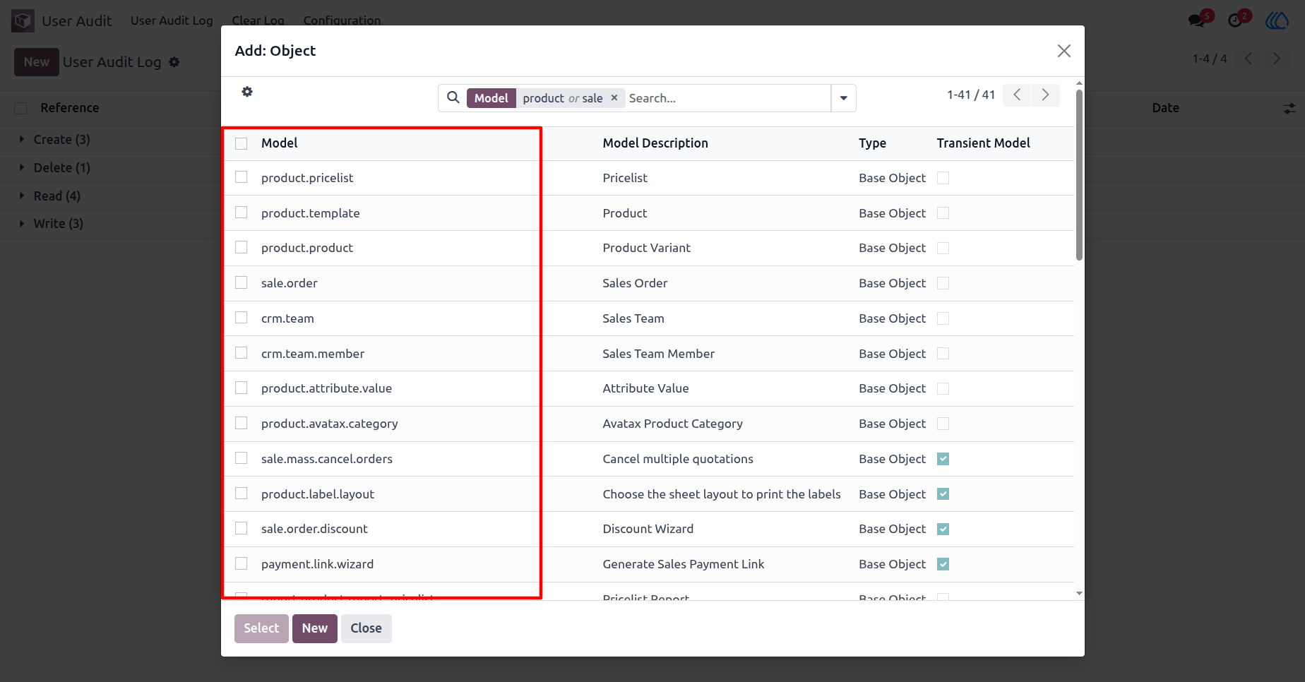The image size is (1305, 682).
Task: Open the activities clock icon
Action: point(1237,20)
